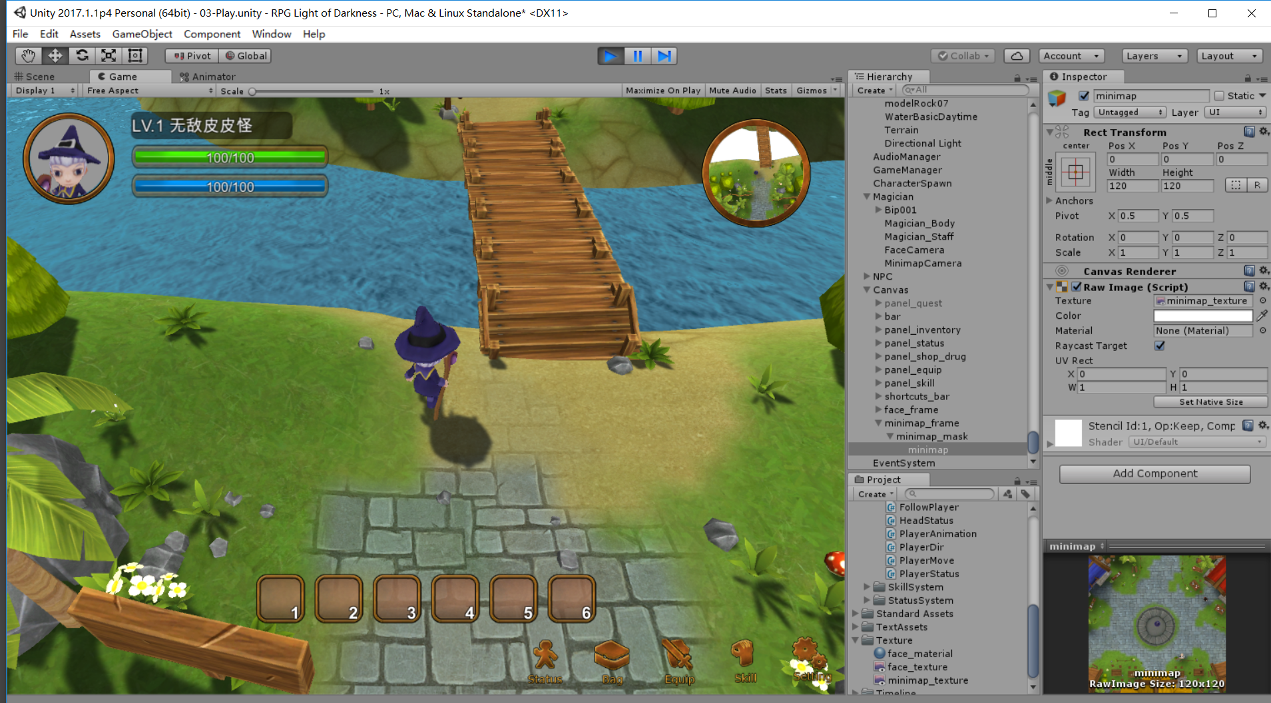Click the wizard face portrait
This screenshot has height=703, width=1271.
point(69,158)
